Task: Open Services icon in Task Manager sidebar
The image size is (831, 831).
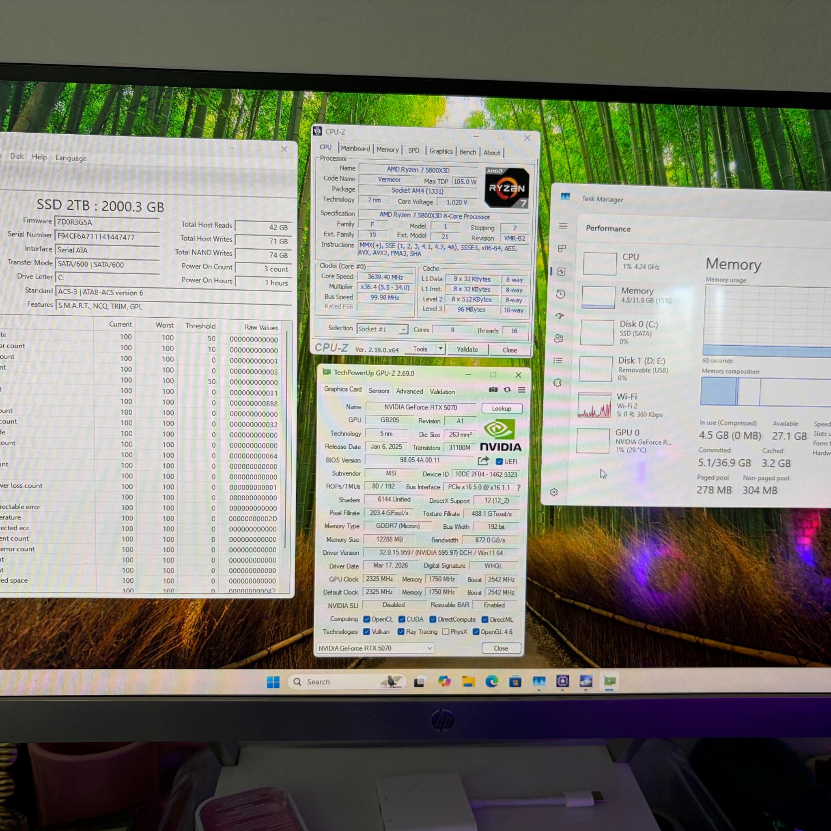Action: [x=558, y=383]
